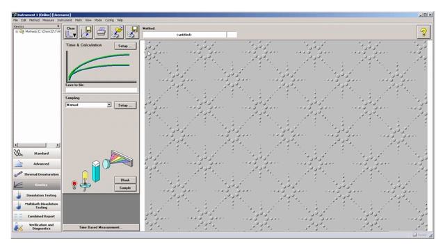
Task: Open the Sampling Manual dropdown
Action: click(x=109, y=105)
